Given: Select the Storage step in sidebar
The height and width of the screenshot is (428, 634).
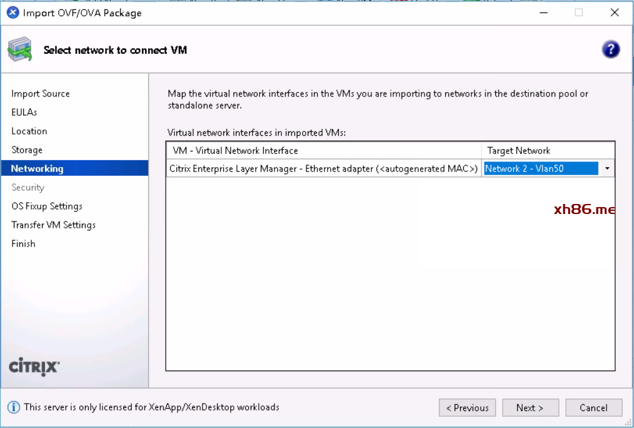Looking at the screenshot, I should 27,150.
